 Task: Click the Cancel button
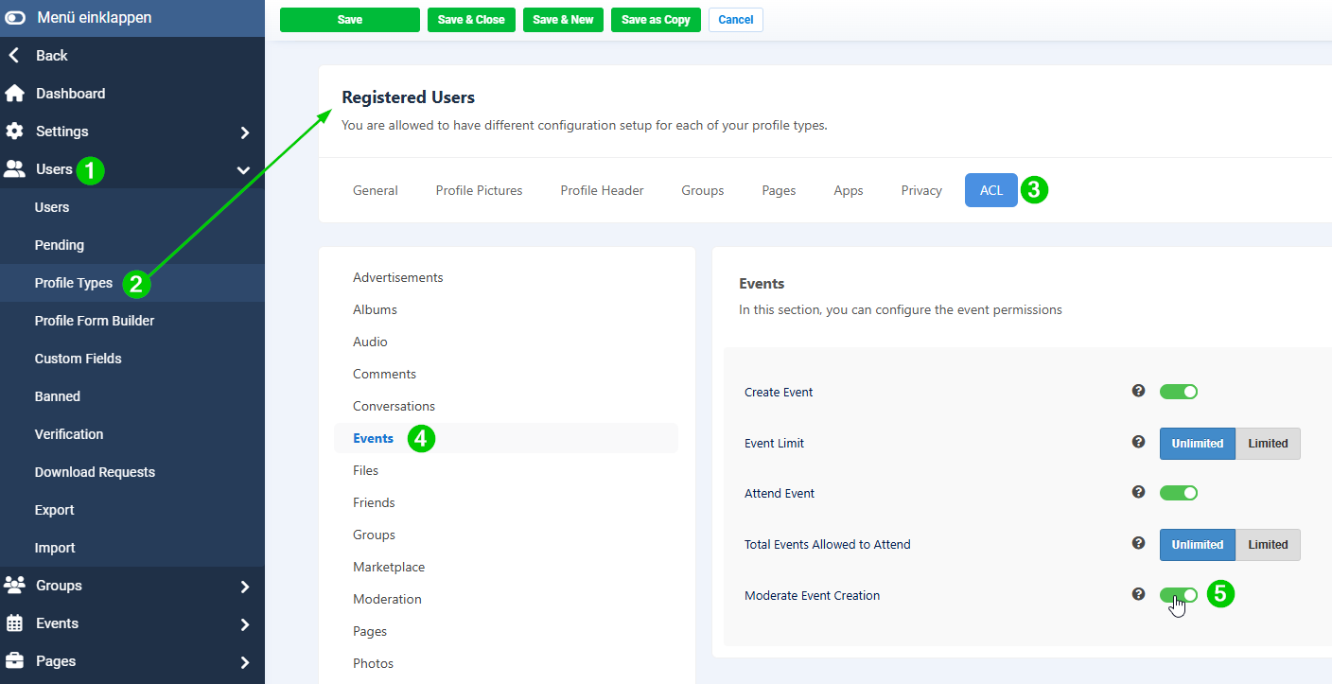[735, 20]
